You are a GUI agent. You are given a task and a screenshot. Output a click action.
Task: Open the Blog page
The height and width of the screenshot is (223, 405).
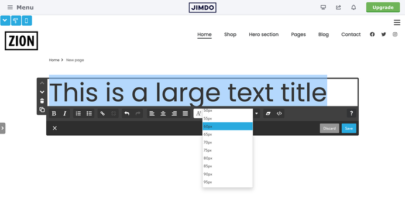point(324,35)
